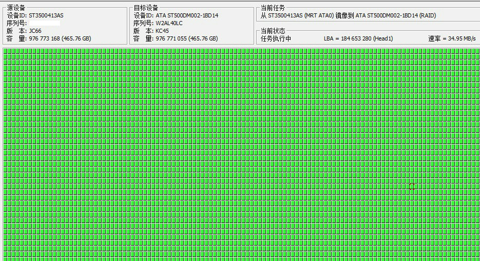Screen dimensions: 480x261
Task: Click the 当前任务 group label
Action: pyautogui.click(x=273, y=8)
